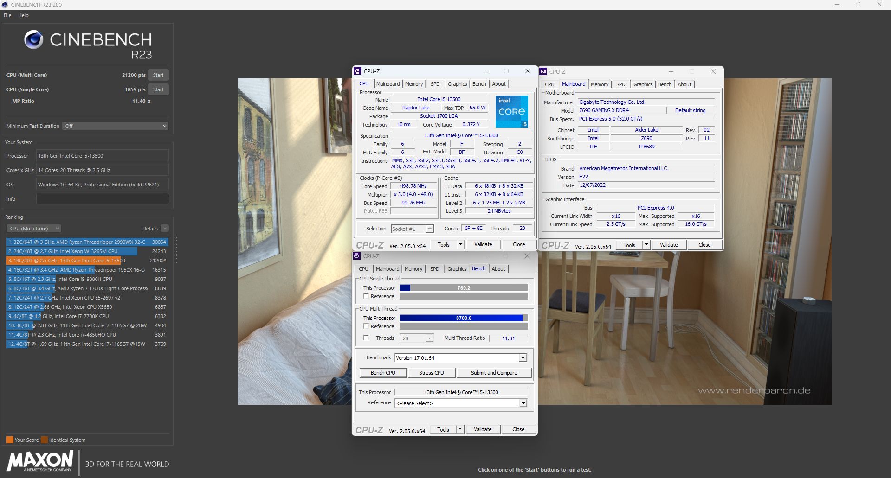The width and height of the screenshot is (891, 478).
Task: Toggle the Threads checkbox in Bench window
Action: click(366, 338)
